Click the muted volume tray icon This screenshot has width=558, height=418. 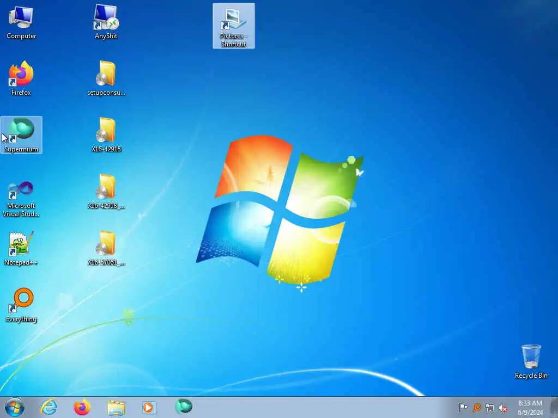503,408
